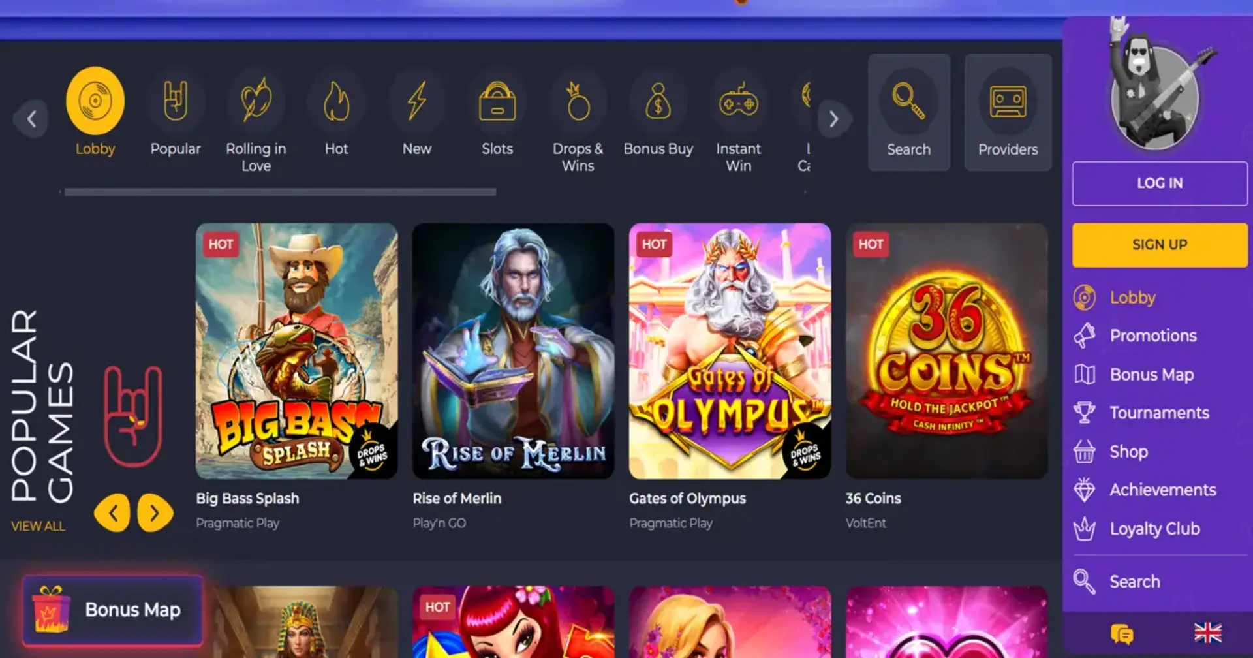Open Achievements from the sidebar menu

point(1163,490)
